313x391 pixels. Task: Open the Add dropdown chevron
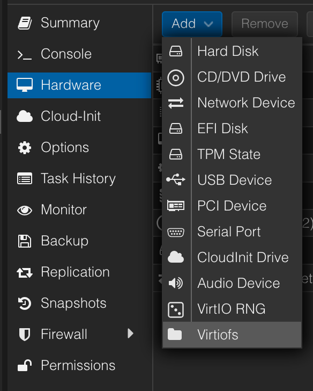(x=208, y=24)
